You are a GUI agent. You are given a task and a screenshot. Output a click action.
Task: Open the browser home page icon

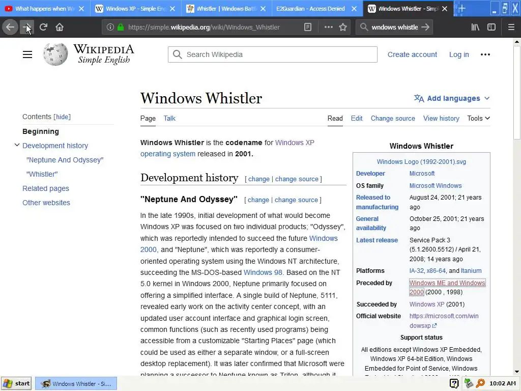click(x=60, y=27)
